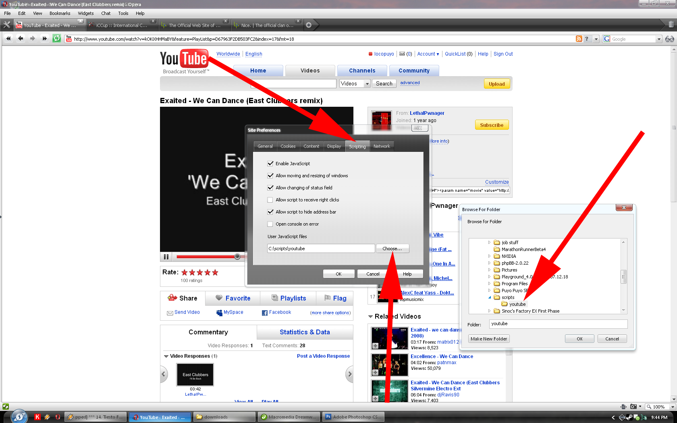The height and width of the screenshot is (423, 677).
Task: Click the Playlists icon
Action: (275, 298)
